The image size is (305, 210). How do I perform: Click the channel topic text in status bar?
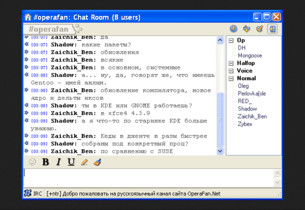[133, 193]
